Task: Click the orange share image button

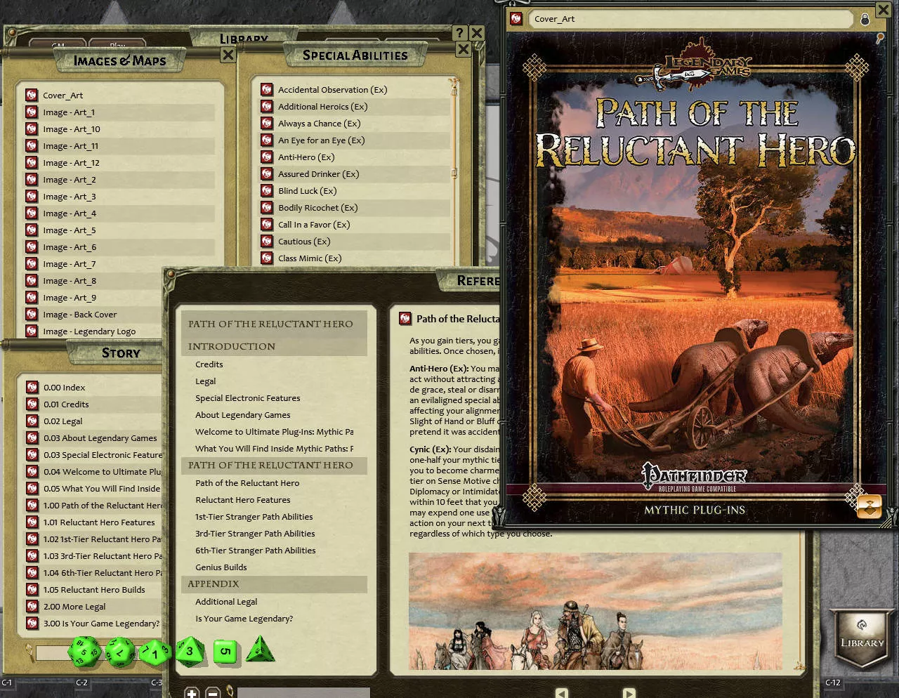Action: (869, 506)
